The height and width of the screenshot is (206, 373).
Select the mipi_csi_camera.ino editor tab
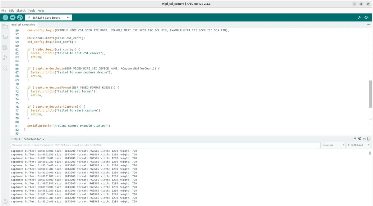(x=24, y=25)
